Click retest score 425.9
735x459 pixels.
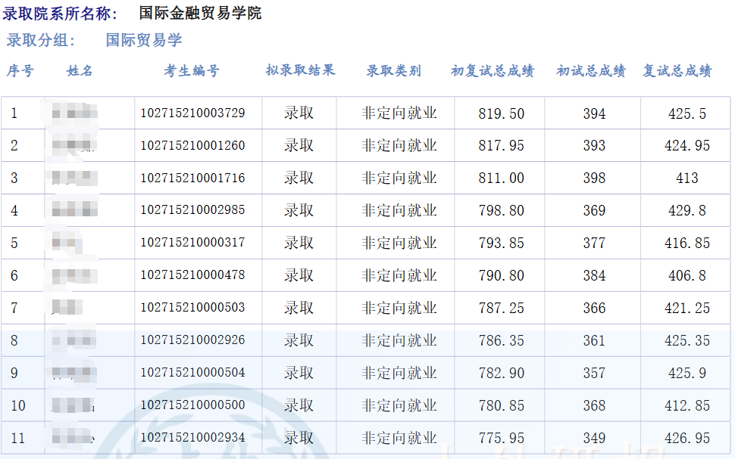point(687,374)
